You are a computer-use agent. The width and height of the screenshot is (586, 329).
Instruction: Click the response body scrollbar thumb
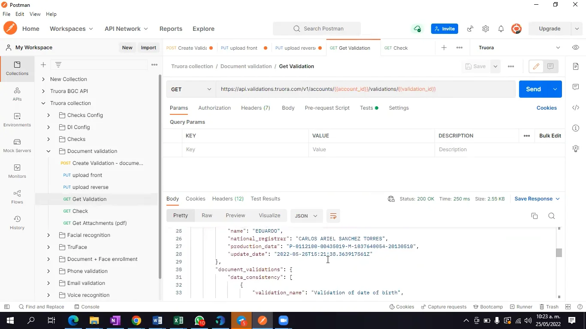[x=559, y=253]
